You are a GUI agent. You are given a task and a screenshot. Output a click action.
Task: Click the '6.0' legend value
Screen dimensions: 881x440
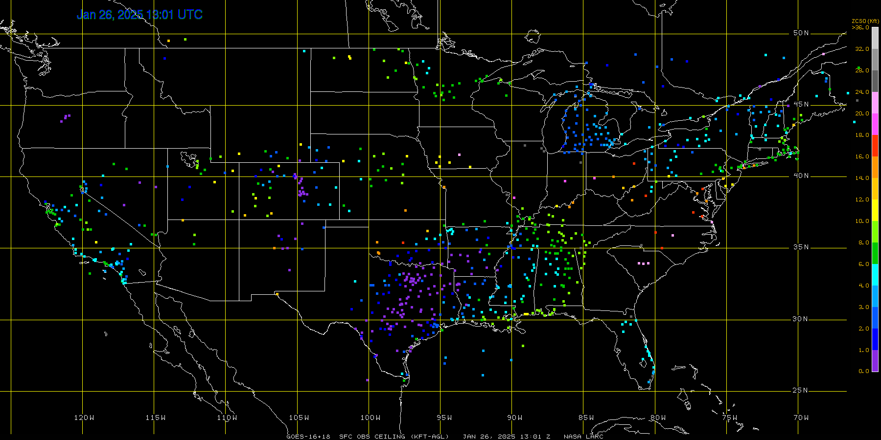click(x=864, y=264)
